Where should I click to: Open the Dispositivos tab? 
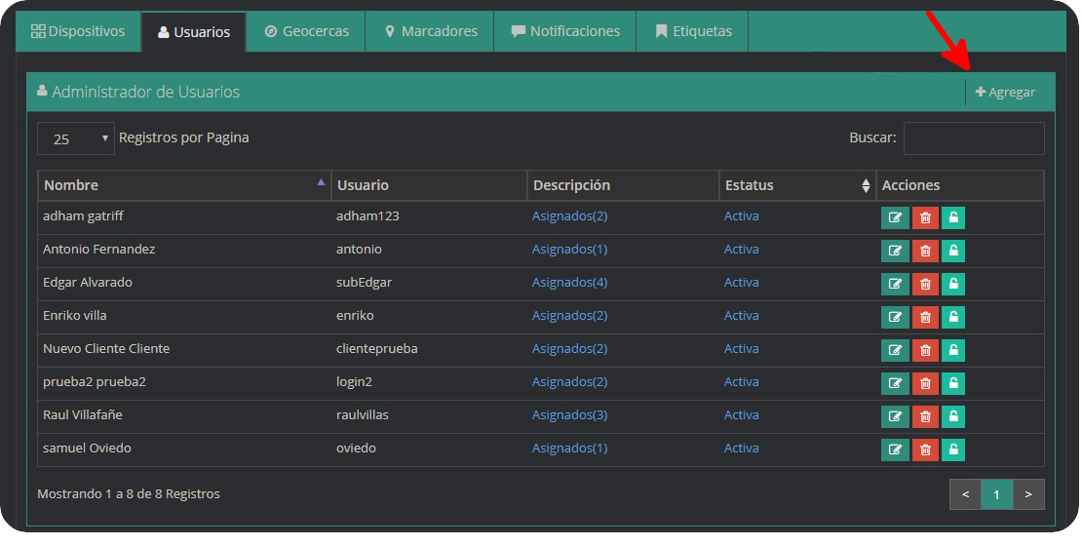pos(78,31)
